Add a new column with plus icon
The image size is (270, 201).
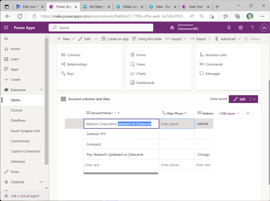tap(248, 113)
